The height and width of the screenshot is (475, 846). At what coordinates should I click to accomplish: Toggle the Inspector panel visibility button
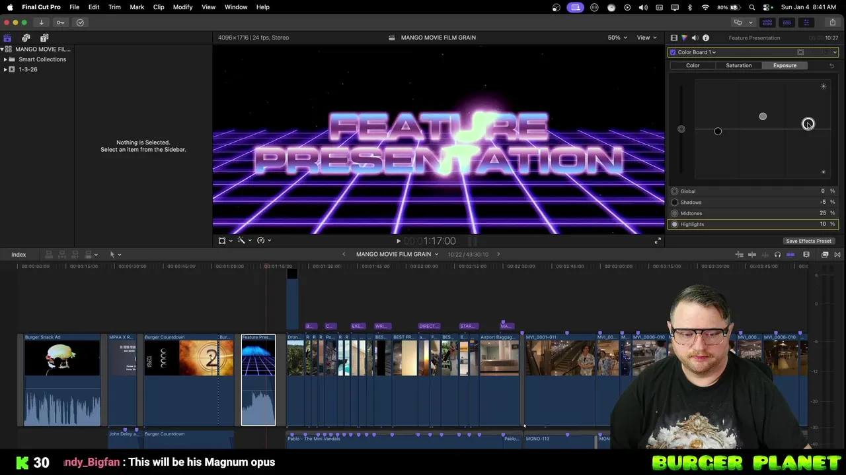(806, 22)
